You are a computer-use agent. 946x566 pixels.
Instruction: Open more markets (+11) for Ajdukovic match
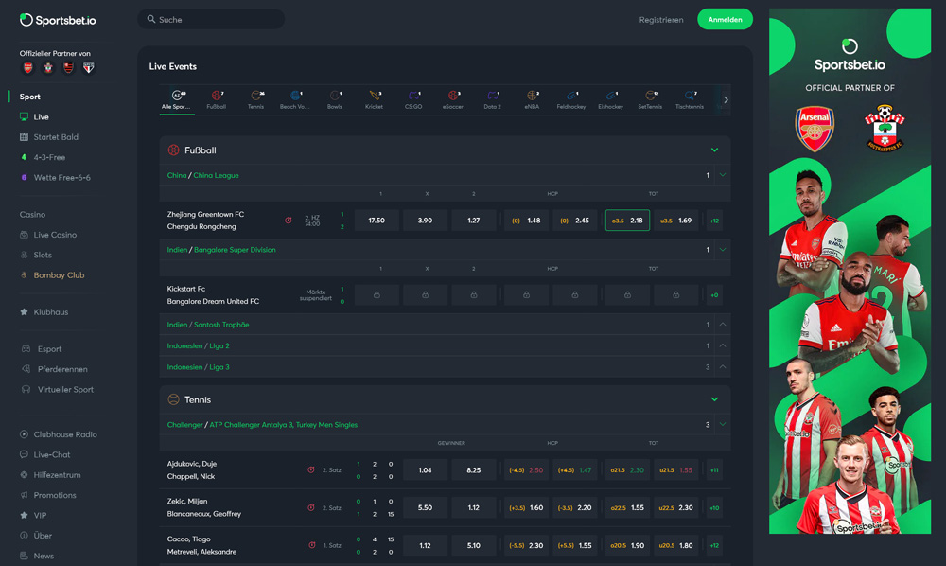click(x=714, y=470)
